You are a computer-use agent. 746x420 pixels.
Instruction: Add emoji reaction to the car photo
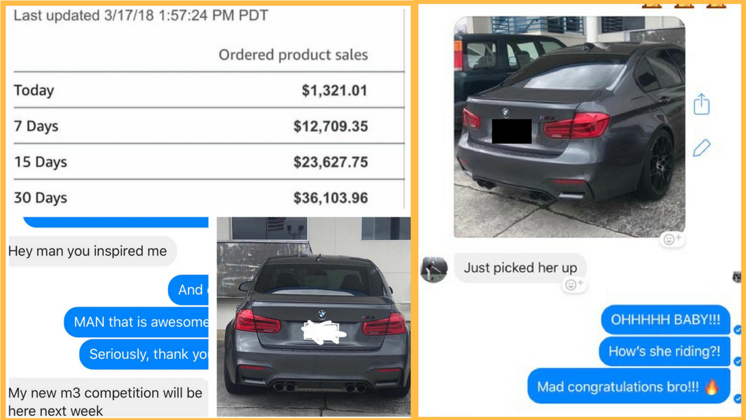[673, 239]
